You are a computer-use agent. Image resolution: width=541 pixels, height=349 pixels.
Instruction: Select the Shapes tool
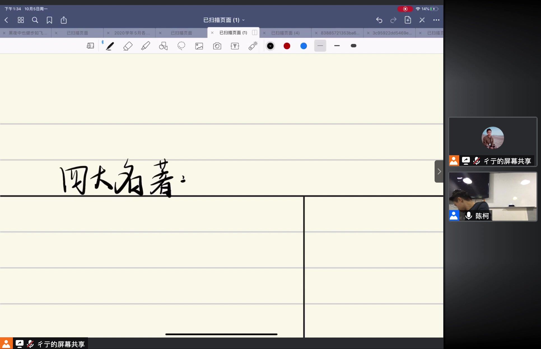click(x=163, y=46)
